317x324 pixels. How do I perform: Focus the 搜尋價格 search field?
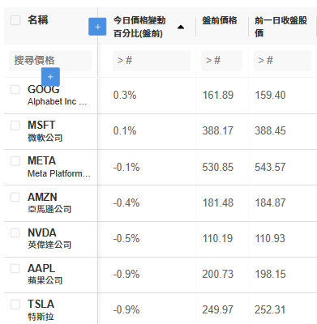coord(50,61)
